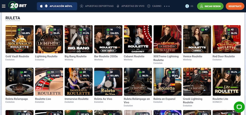The width and height of the screenshot is (246, 115).
Task: Click Evolution under Gold Vault Roulette
Action: (x=10, y=60)
